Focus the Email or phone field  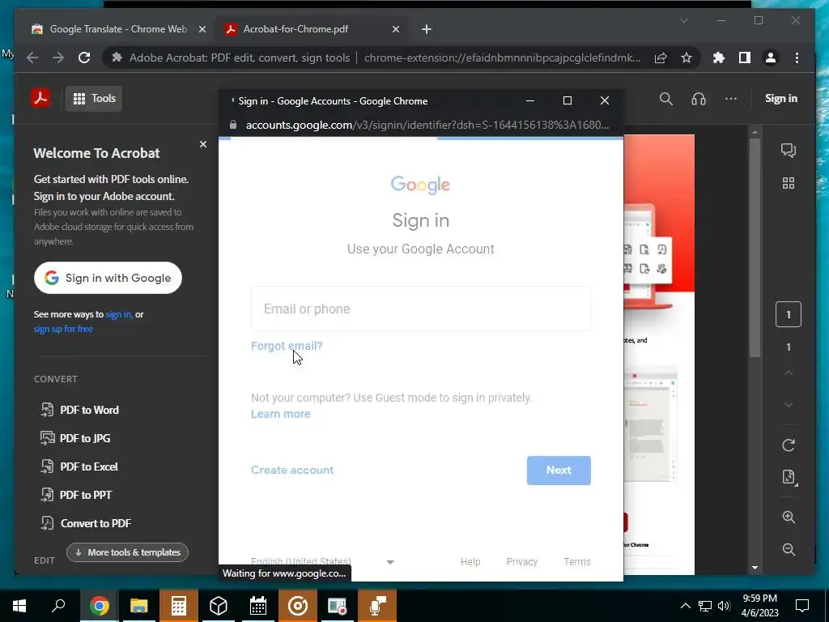point(421,309)
